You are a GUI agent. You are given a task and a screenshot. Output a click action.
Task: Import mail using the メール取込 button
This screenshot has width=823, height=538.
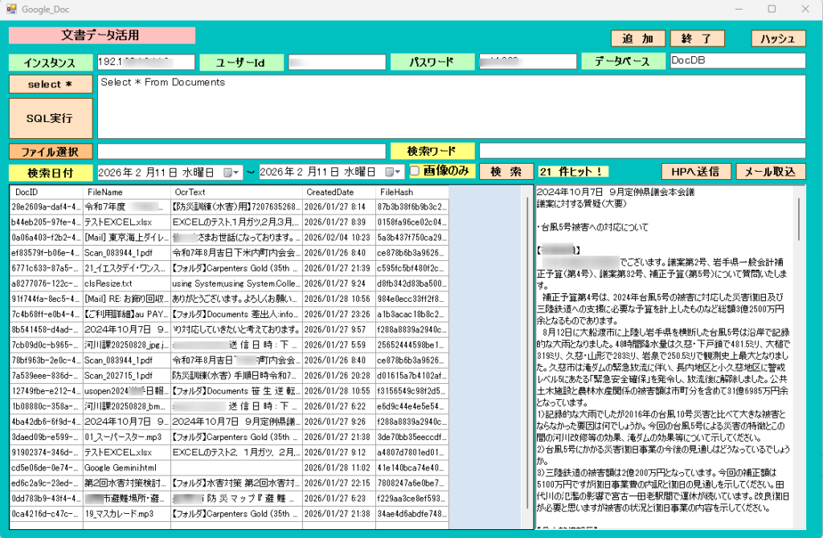770,171
